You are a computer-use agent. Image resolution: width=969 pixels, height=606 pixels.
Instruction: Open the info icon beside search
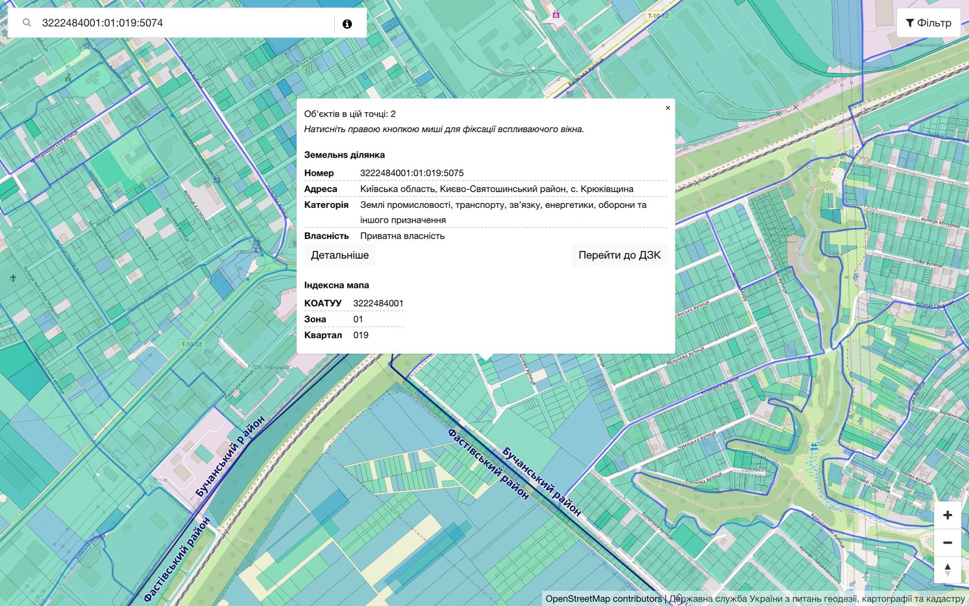point(347,24)
